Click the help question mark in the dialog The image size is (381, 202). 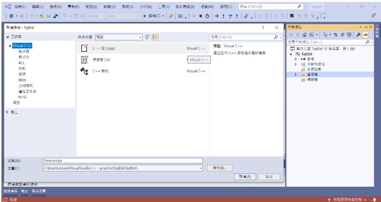tap(263, 28)
